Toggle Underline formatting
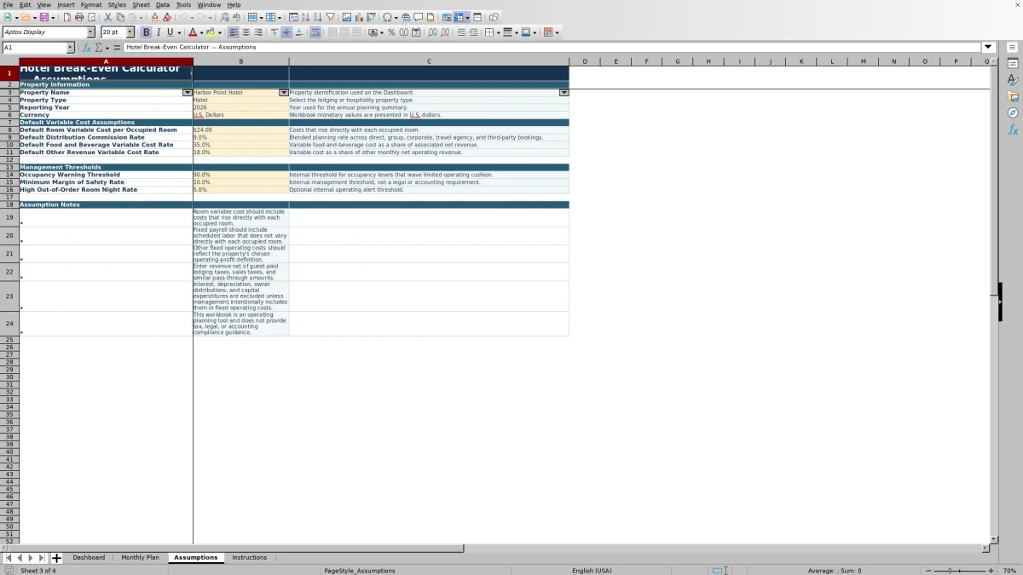Screen dimensions: 1023x575 pyautogui.click(x=170, y=32)
